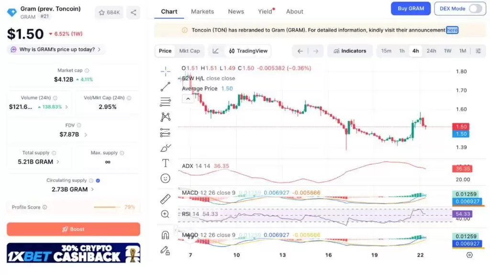Click the verified circulating supply badge
Screen dimensions: 490x275
point(98,180)
